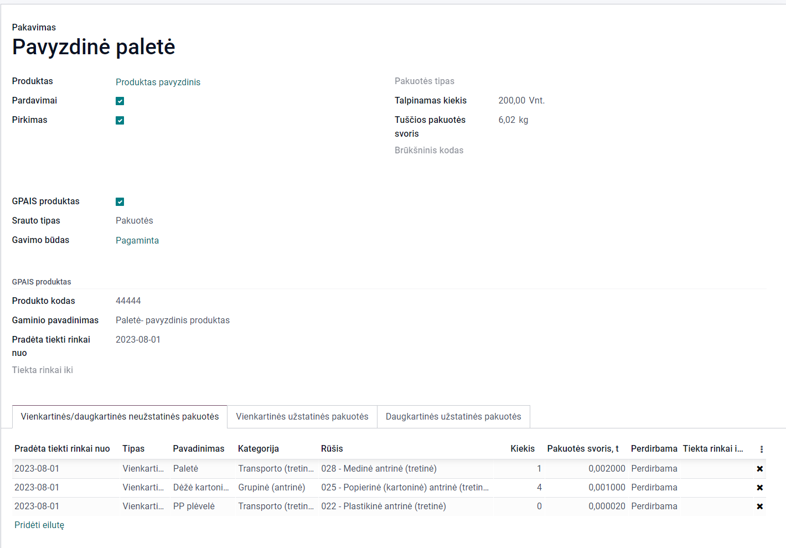Sort by Pakuotės svoris, t column header
The height and width of the screenshot is (548, 786).
click(x=583, y=448)
